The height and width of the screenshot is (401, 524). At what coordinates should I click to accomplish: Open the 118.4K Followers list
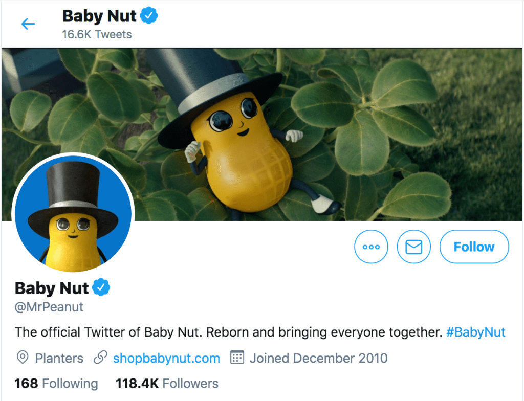pos(167,384)
